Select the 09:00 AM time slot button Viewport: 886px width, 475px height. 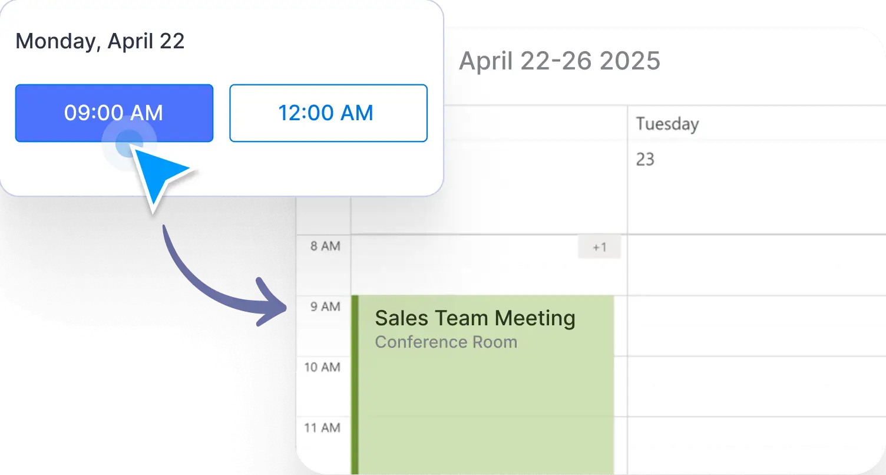[x=114, y=113]
